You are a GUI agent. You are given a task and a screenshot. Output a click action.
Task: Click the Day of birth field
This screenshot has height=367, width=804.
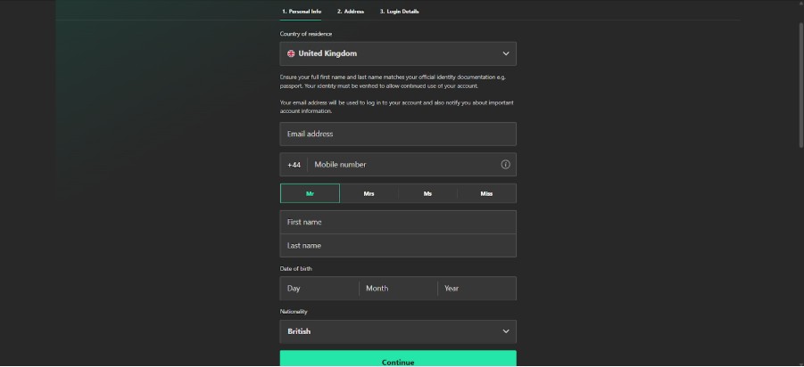tap(319, 289)
